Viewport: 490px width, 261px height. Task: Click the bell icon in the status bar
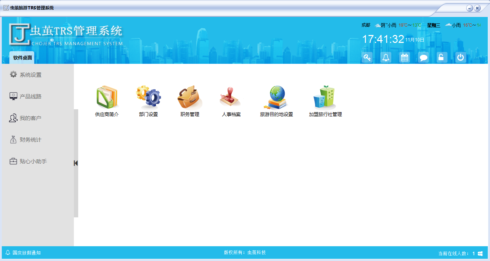click(8, 253)
